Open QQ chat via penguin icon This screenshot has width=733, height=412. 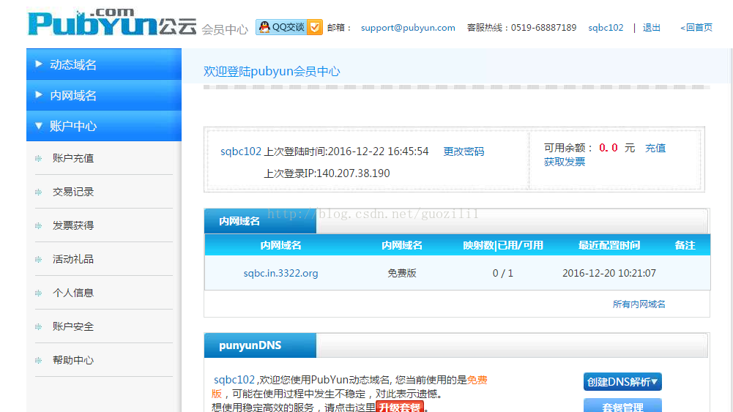264,28
